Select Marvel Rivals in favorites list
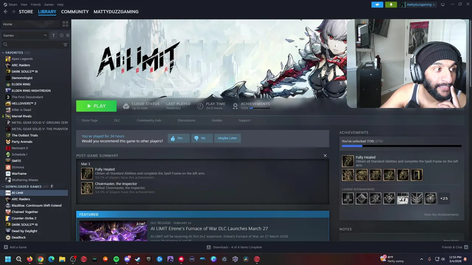This screenshot has height=265, width=472. coord(21,116)
